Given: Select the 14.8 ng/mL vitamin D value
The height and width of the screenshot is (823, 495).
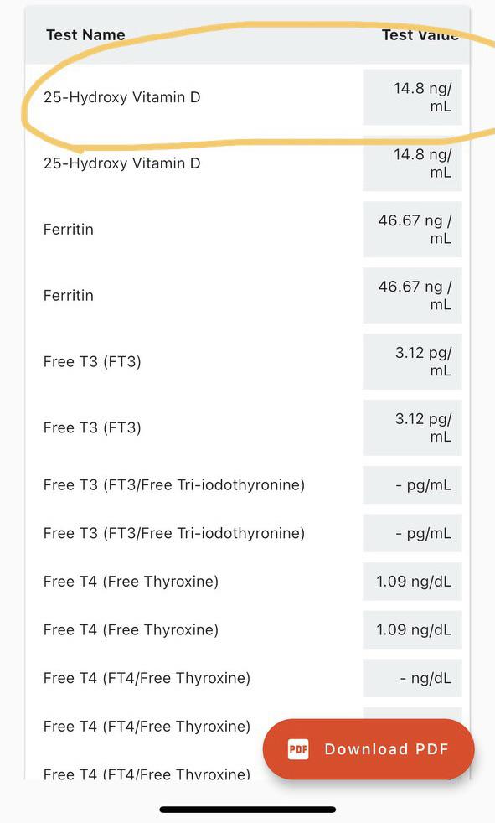Looking at the screenshot, I should (412, 97).
